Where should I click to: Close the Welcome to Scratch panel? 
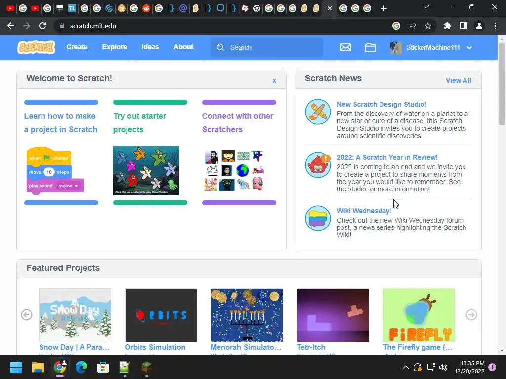coord(274,80)
